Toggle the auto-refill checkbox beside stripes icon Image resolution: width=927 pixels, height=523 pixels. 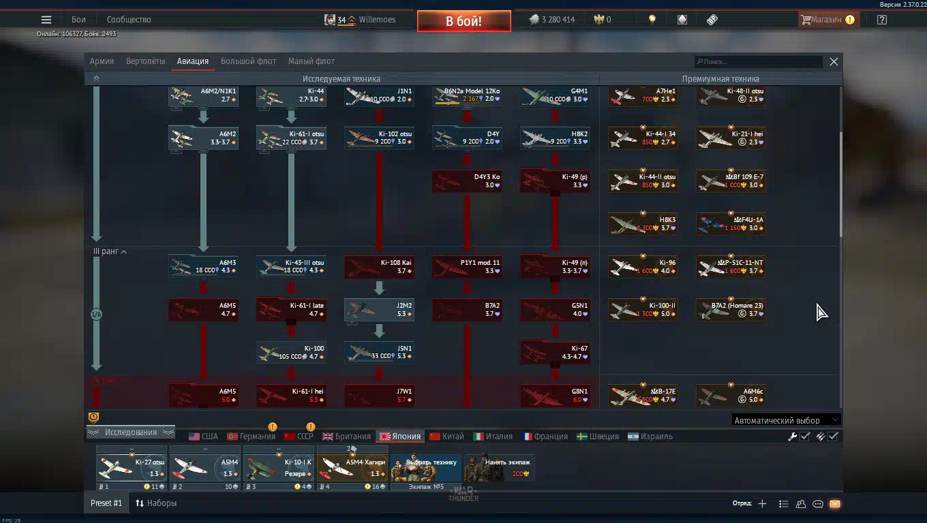pyautogui.click(x=833, y=437)
